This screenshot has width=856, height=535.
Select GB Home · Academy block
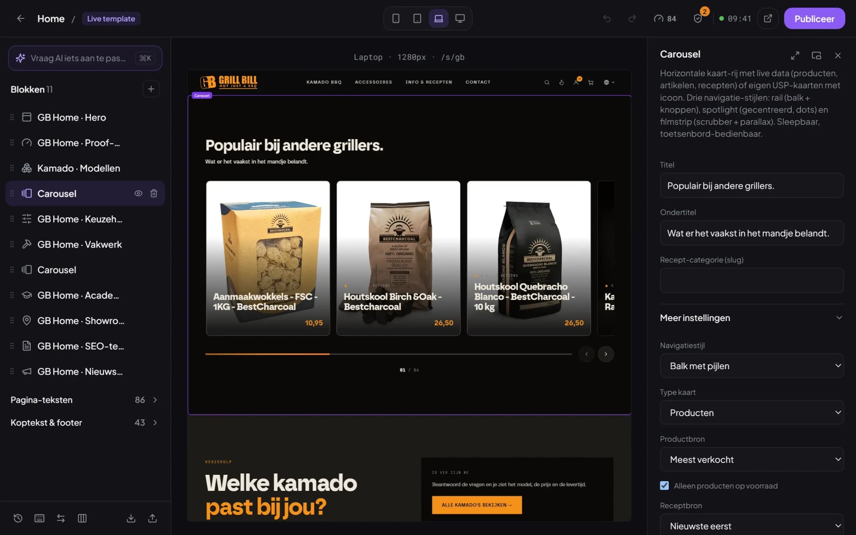pos(85,295)
